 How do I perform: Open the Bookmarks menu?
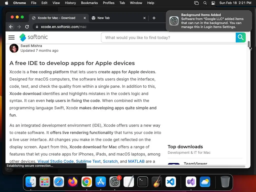click(x=89, y=3)
